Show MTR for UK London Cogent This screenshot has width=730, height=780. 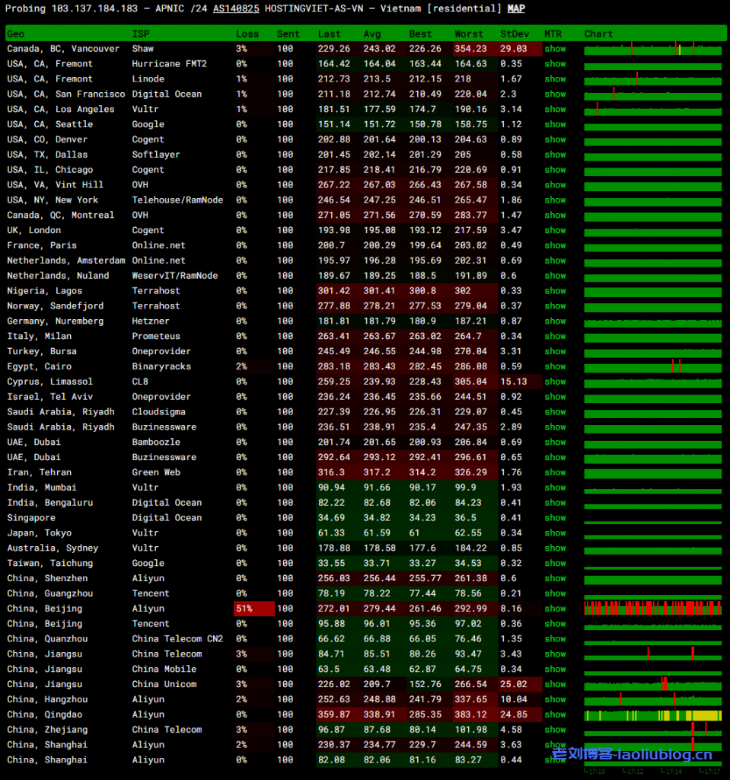pos(555,230)
